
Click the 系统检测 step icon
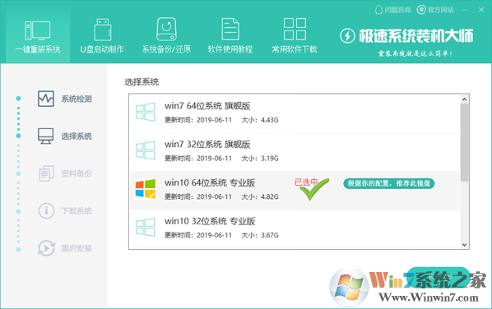click(x=46, y=99)
